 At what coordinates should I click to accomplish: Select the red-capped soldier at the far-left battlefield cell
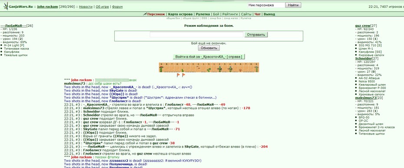[161, 69]
